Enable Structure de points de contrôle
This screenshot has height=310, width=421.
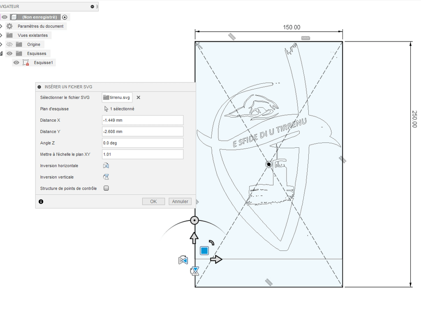[x=106, y=188]
